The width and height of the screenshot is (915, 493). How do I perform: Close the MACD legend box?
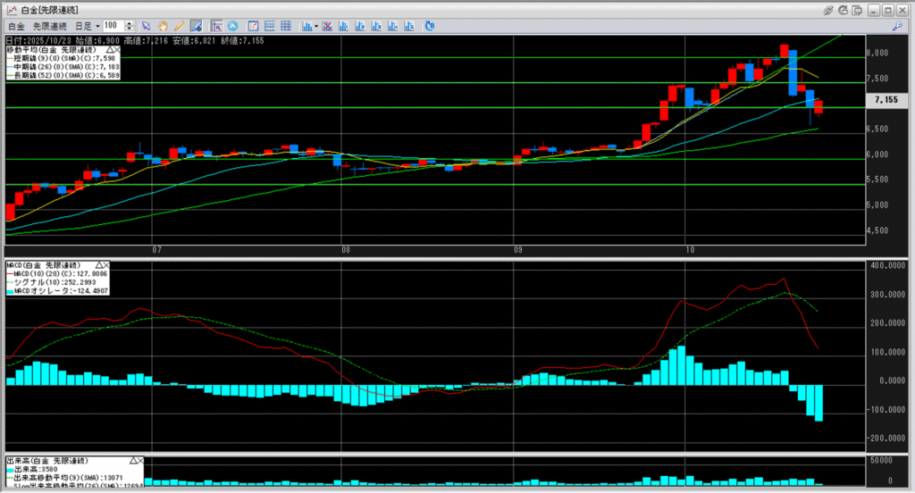pyautogui.click(x=105, y=265)
